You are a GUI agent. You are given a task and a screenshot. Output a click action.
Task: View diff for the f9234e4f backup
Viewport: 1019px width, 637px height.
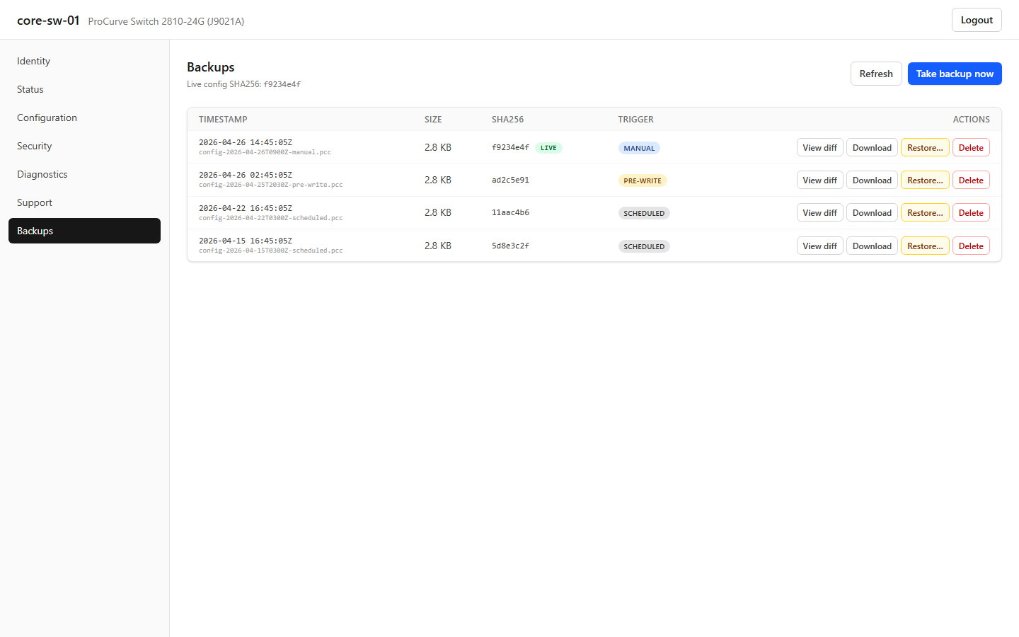tap(819, 147)
